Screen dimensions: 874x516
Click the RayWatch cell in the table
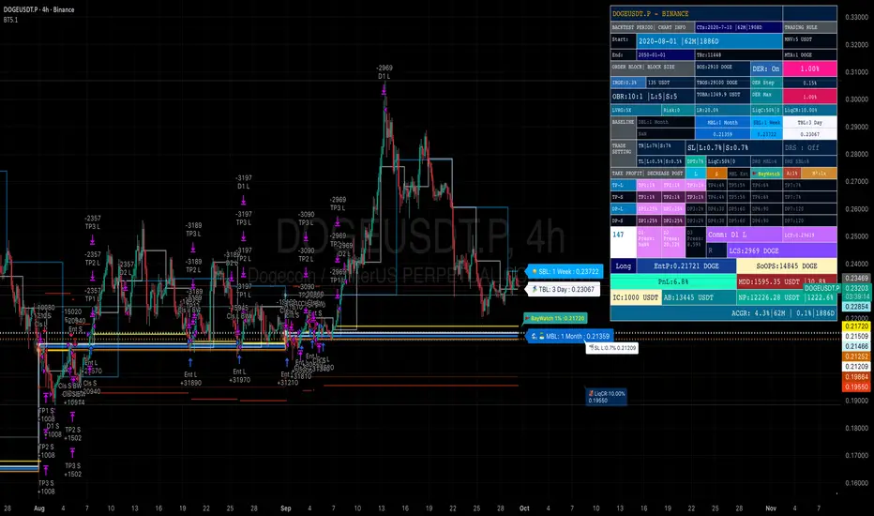click(x=768, y=175)
